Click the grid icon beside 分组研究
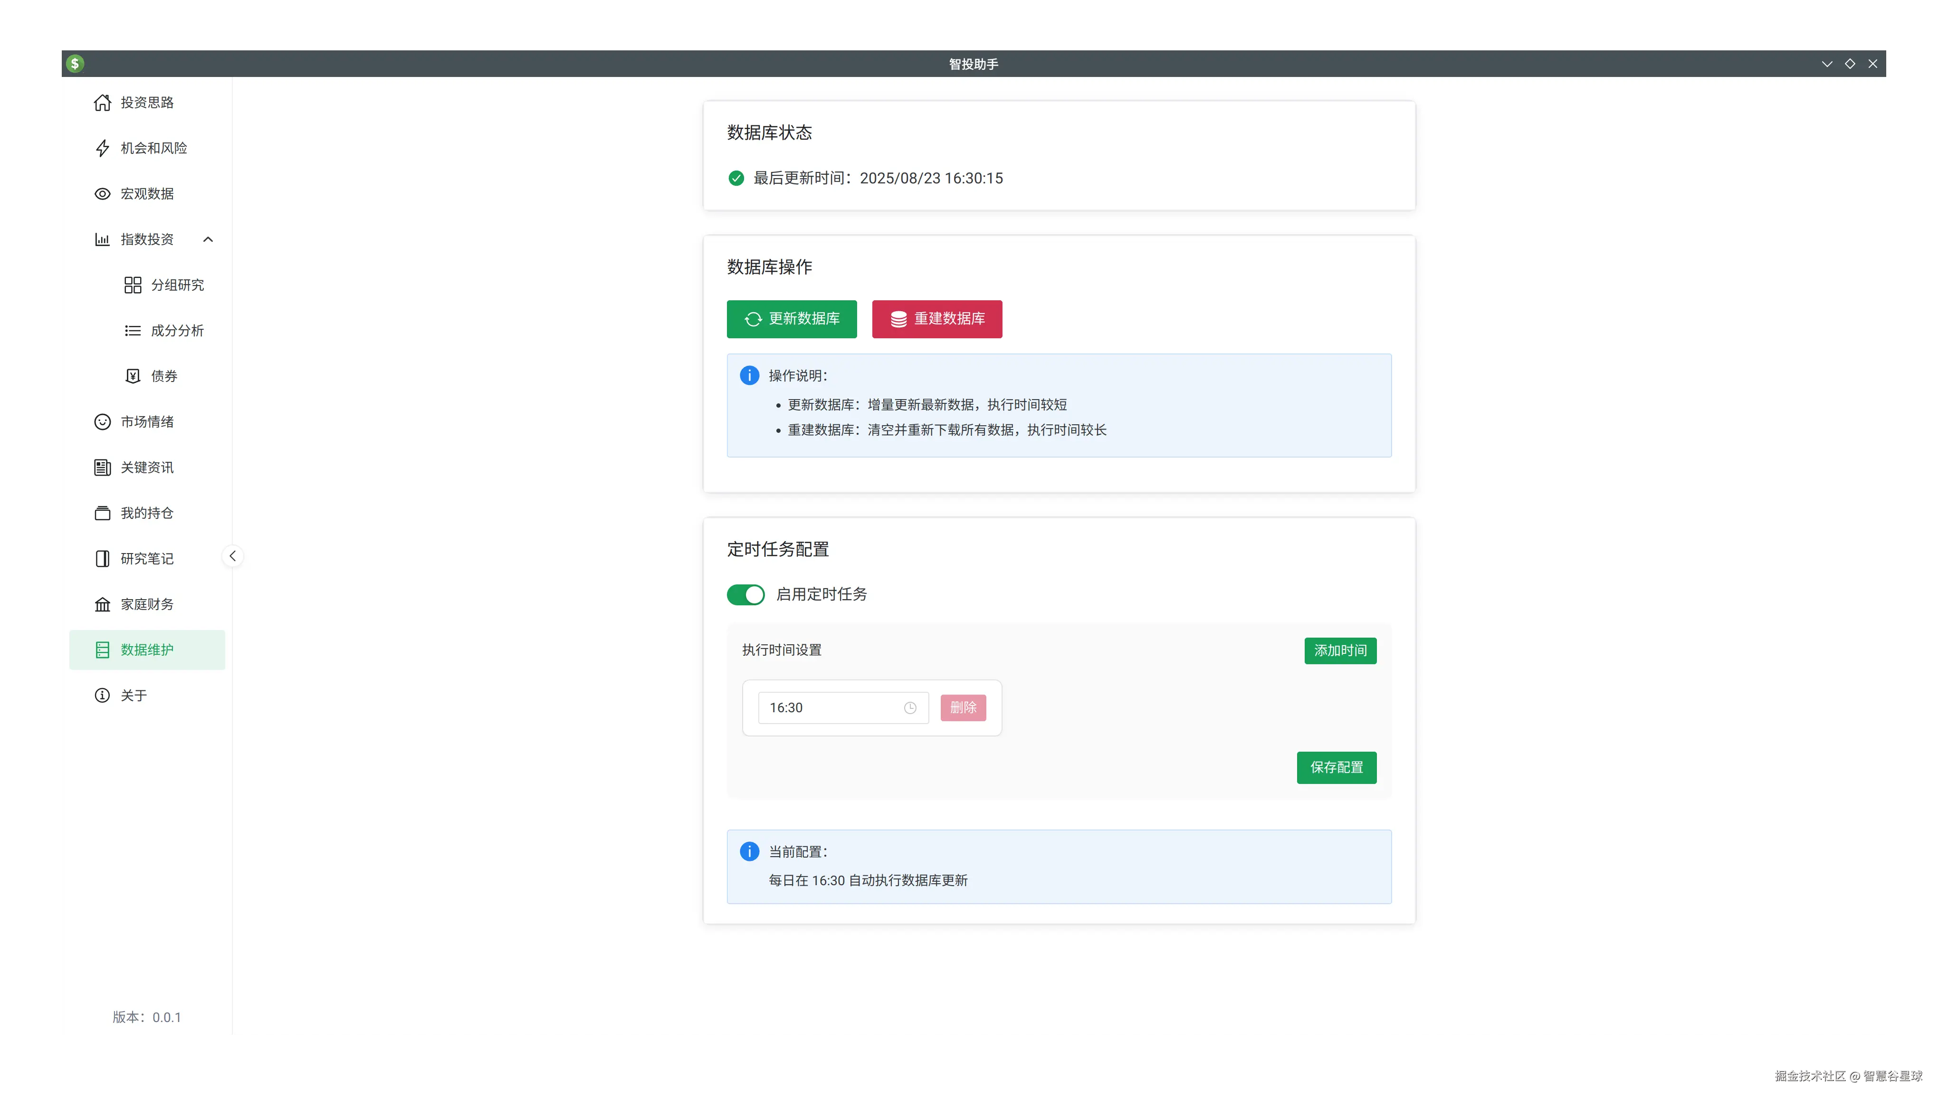This screenshot has width=1948, height=1108. coord(133,285)
